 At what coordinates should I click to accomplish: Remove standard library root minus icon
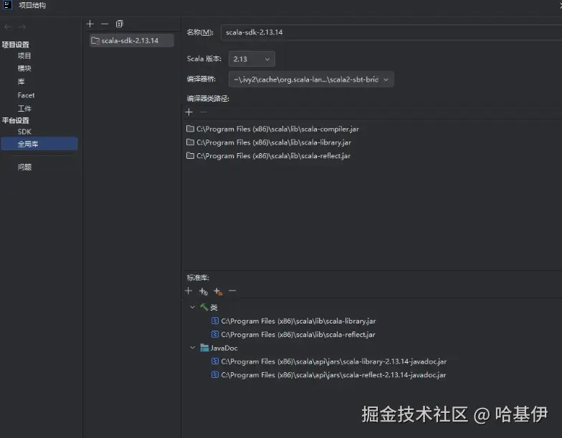click(x=232, y=291)
